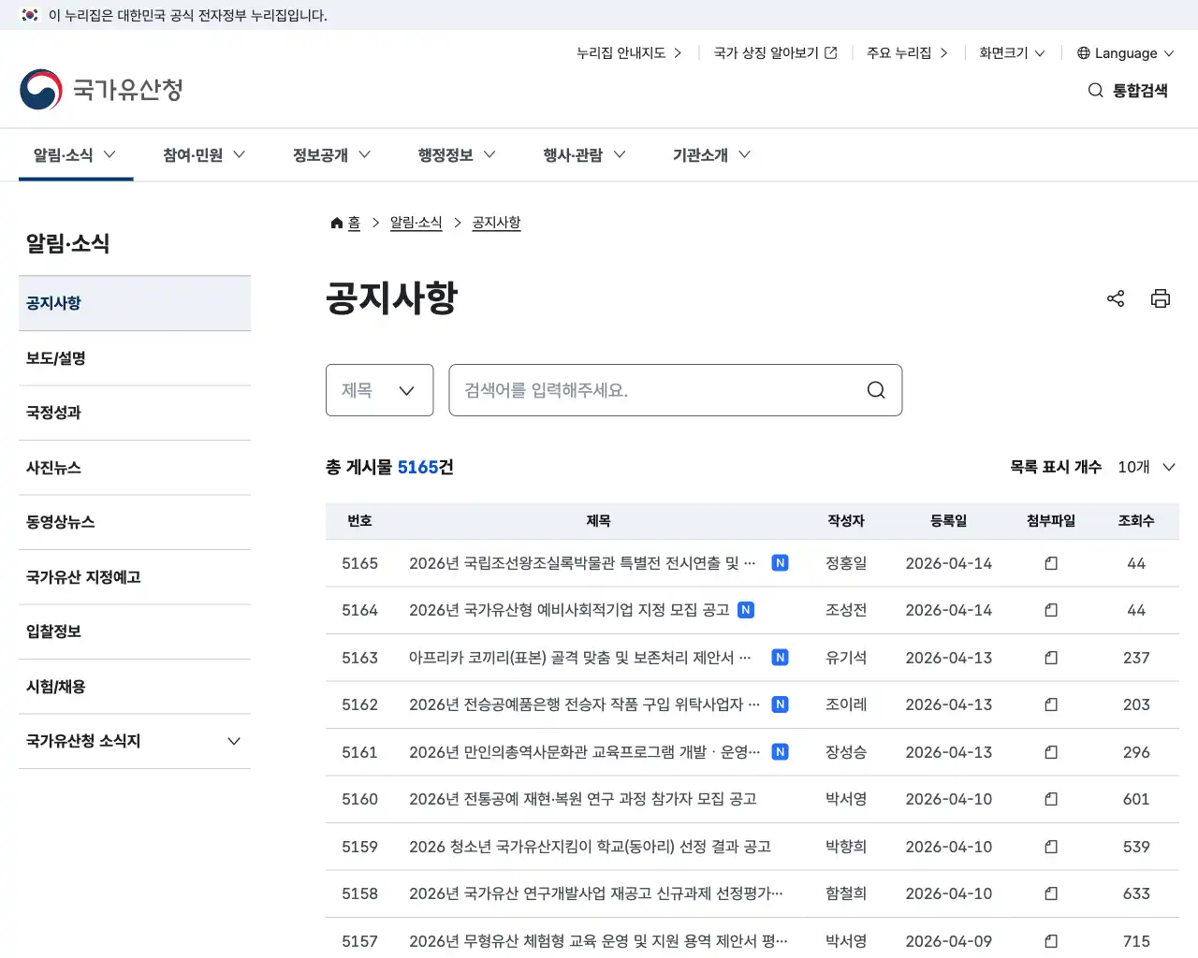The width and height of the screenshot is (1198, 958).
Task: Select 국가유산 지정예고 in the sidebar
Action: click(135, 577)
